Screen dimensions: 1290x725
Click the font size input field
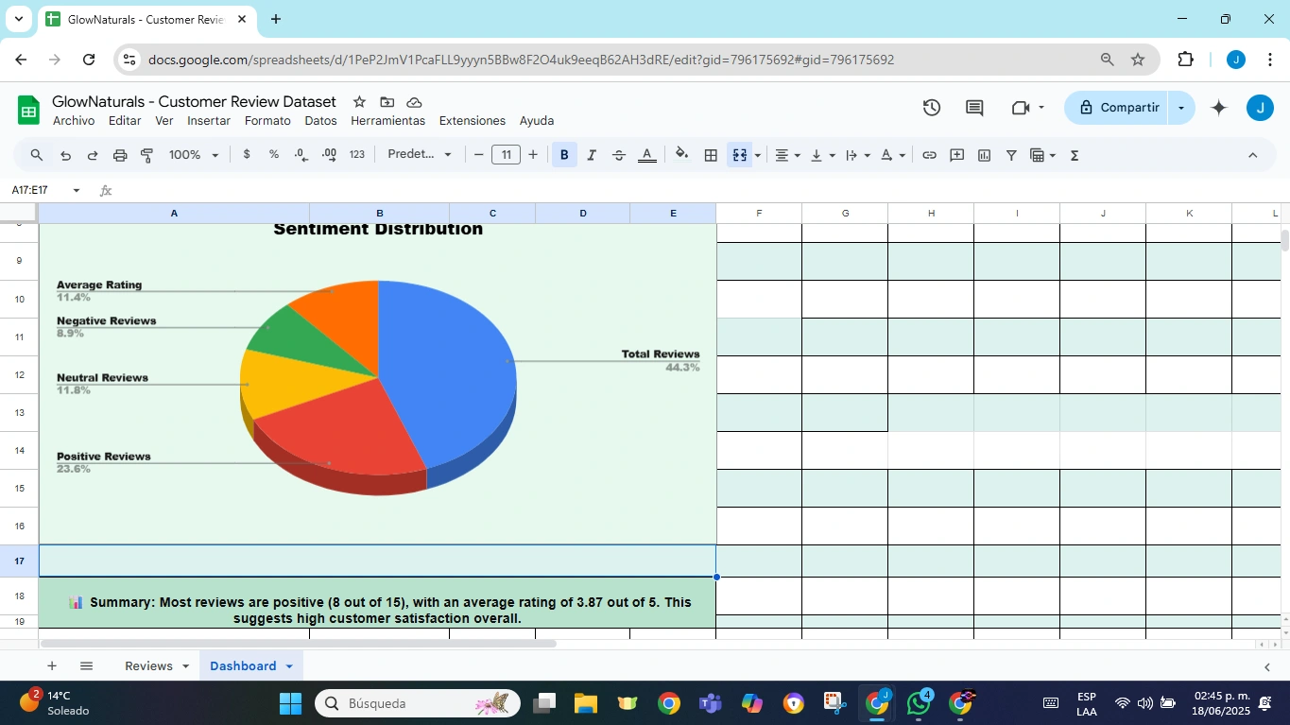(506, 155)
